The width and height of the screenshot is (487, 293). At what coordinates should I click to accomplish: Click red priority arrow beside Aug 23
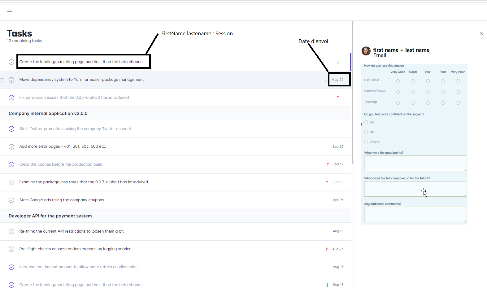pos(327,249)
